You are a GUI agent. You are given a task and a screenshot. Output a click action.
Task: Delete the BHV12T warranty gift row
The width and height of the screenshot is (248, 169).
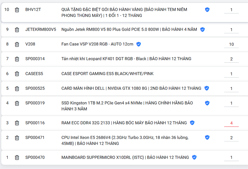17,10
